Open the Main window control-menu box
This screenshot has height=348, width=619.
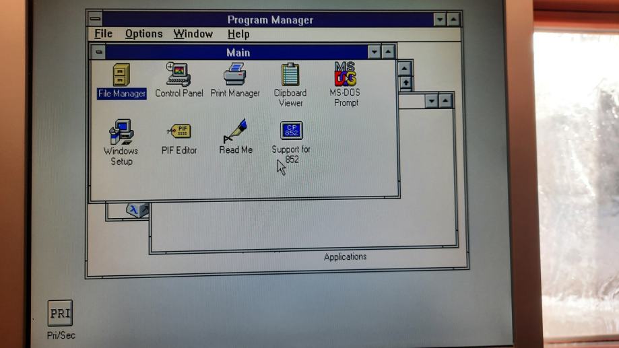pyautogui.click(x=99, y=52)
